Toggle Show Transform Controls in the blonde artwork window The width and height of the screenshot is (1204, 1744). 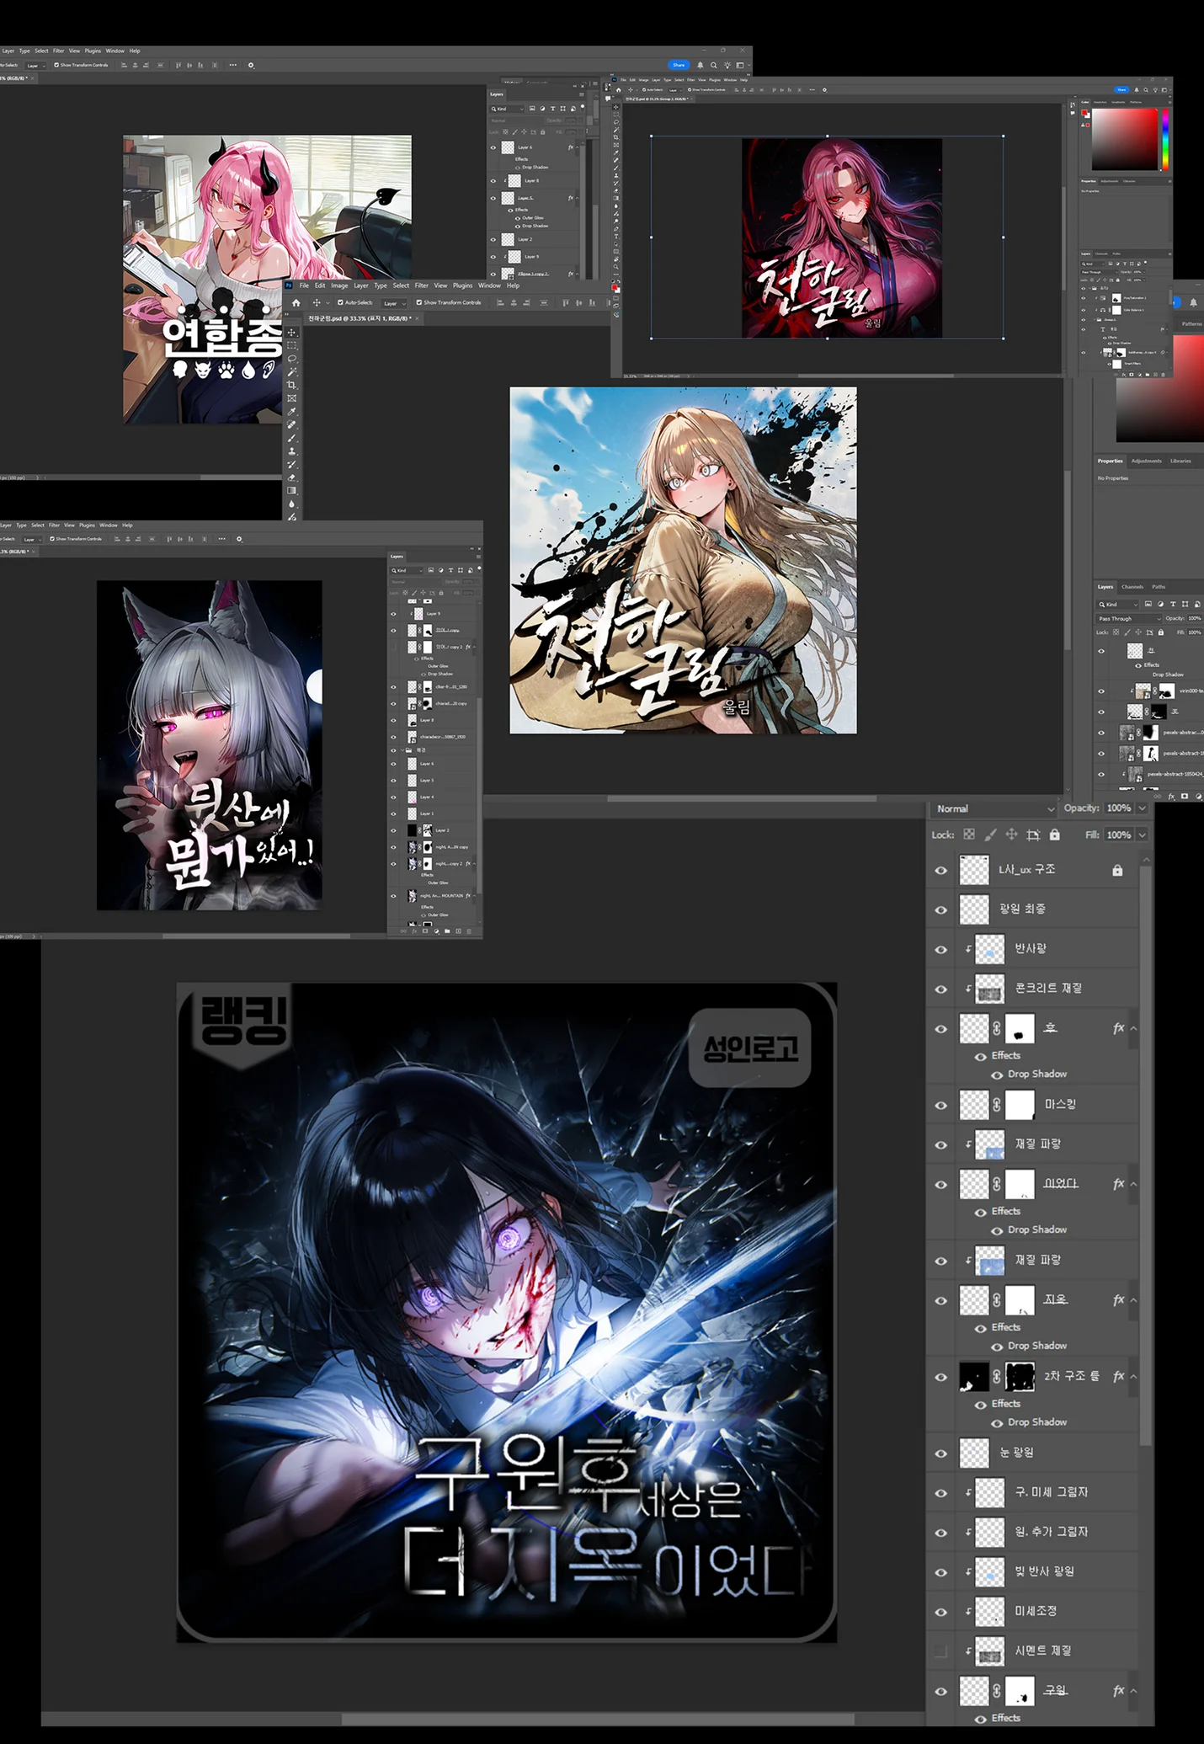pyautogui.click(x=419, y=302)
